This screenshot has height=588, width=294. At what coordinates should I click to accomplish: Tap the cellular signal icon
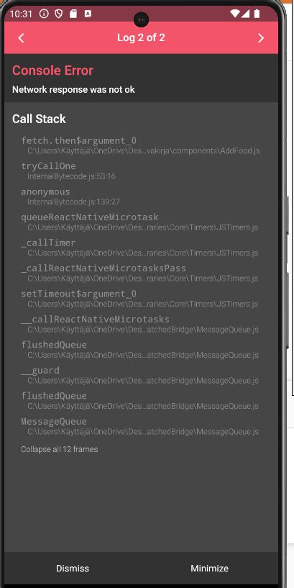click(245, 14)
